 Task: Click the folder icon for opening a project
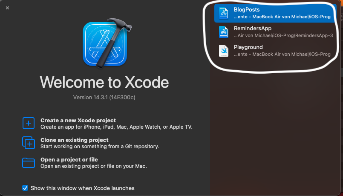click(x=29, y=163)
